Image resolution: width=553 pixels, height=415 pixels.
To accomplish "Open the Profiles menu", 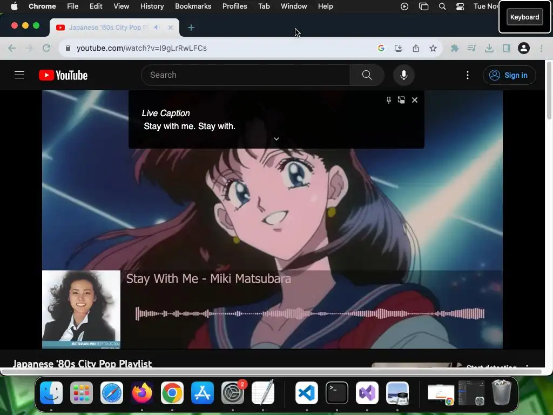I will [x=234, y=6].
